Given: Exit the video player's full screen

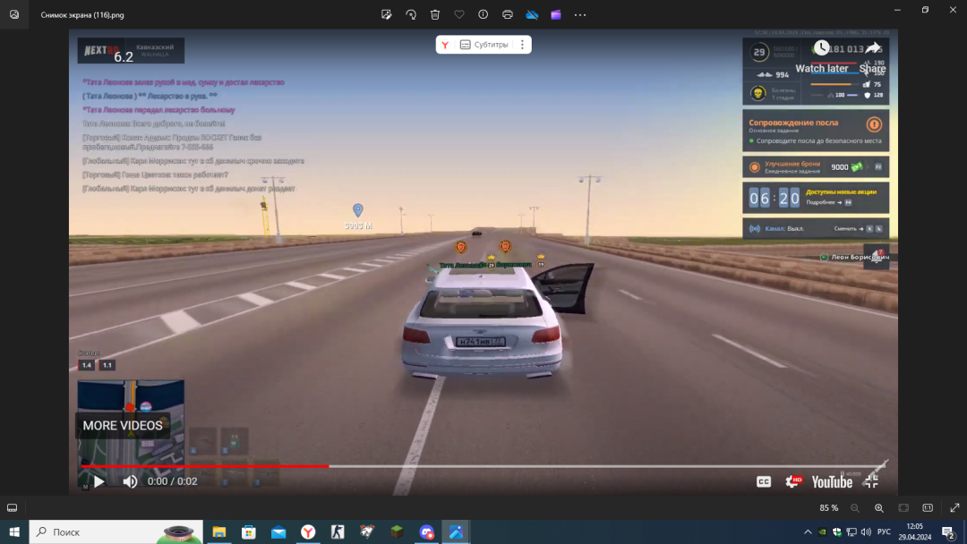Looking at the screenshot, I should click(871, 481).
